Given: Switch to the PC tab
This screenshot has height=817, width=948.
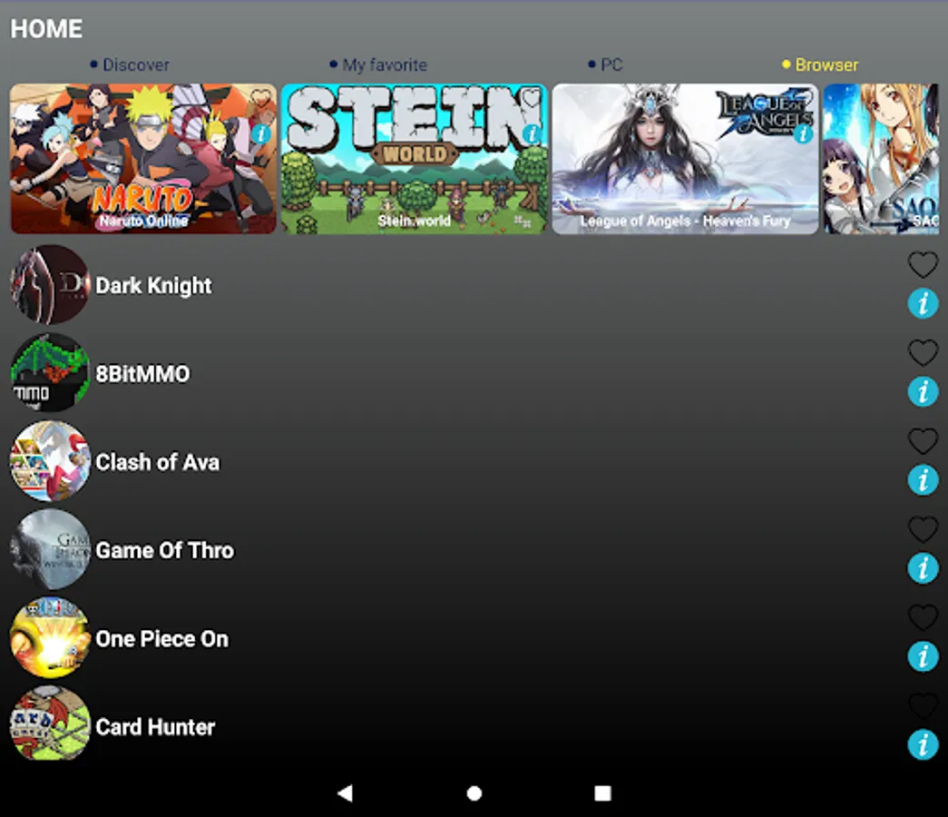Looking at the screenshot, I should (x=604, y=64).
